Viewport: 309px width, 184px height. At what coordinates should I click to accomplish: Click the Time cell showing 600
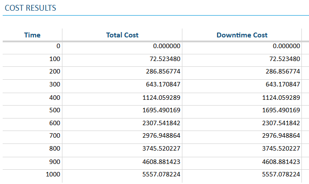click(54, 123)
